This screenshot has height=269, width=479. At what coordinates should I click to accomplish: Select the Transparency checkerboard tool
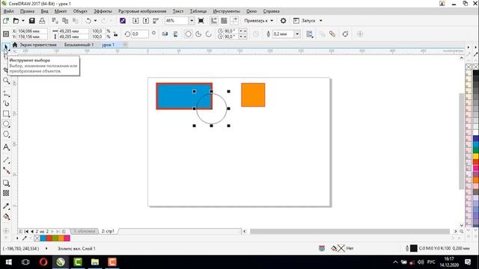click(x=6, y=193)
